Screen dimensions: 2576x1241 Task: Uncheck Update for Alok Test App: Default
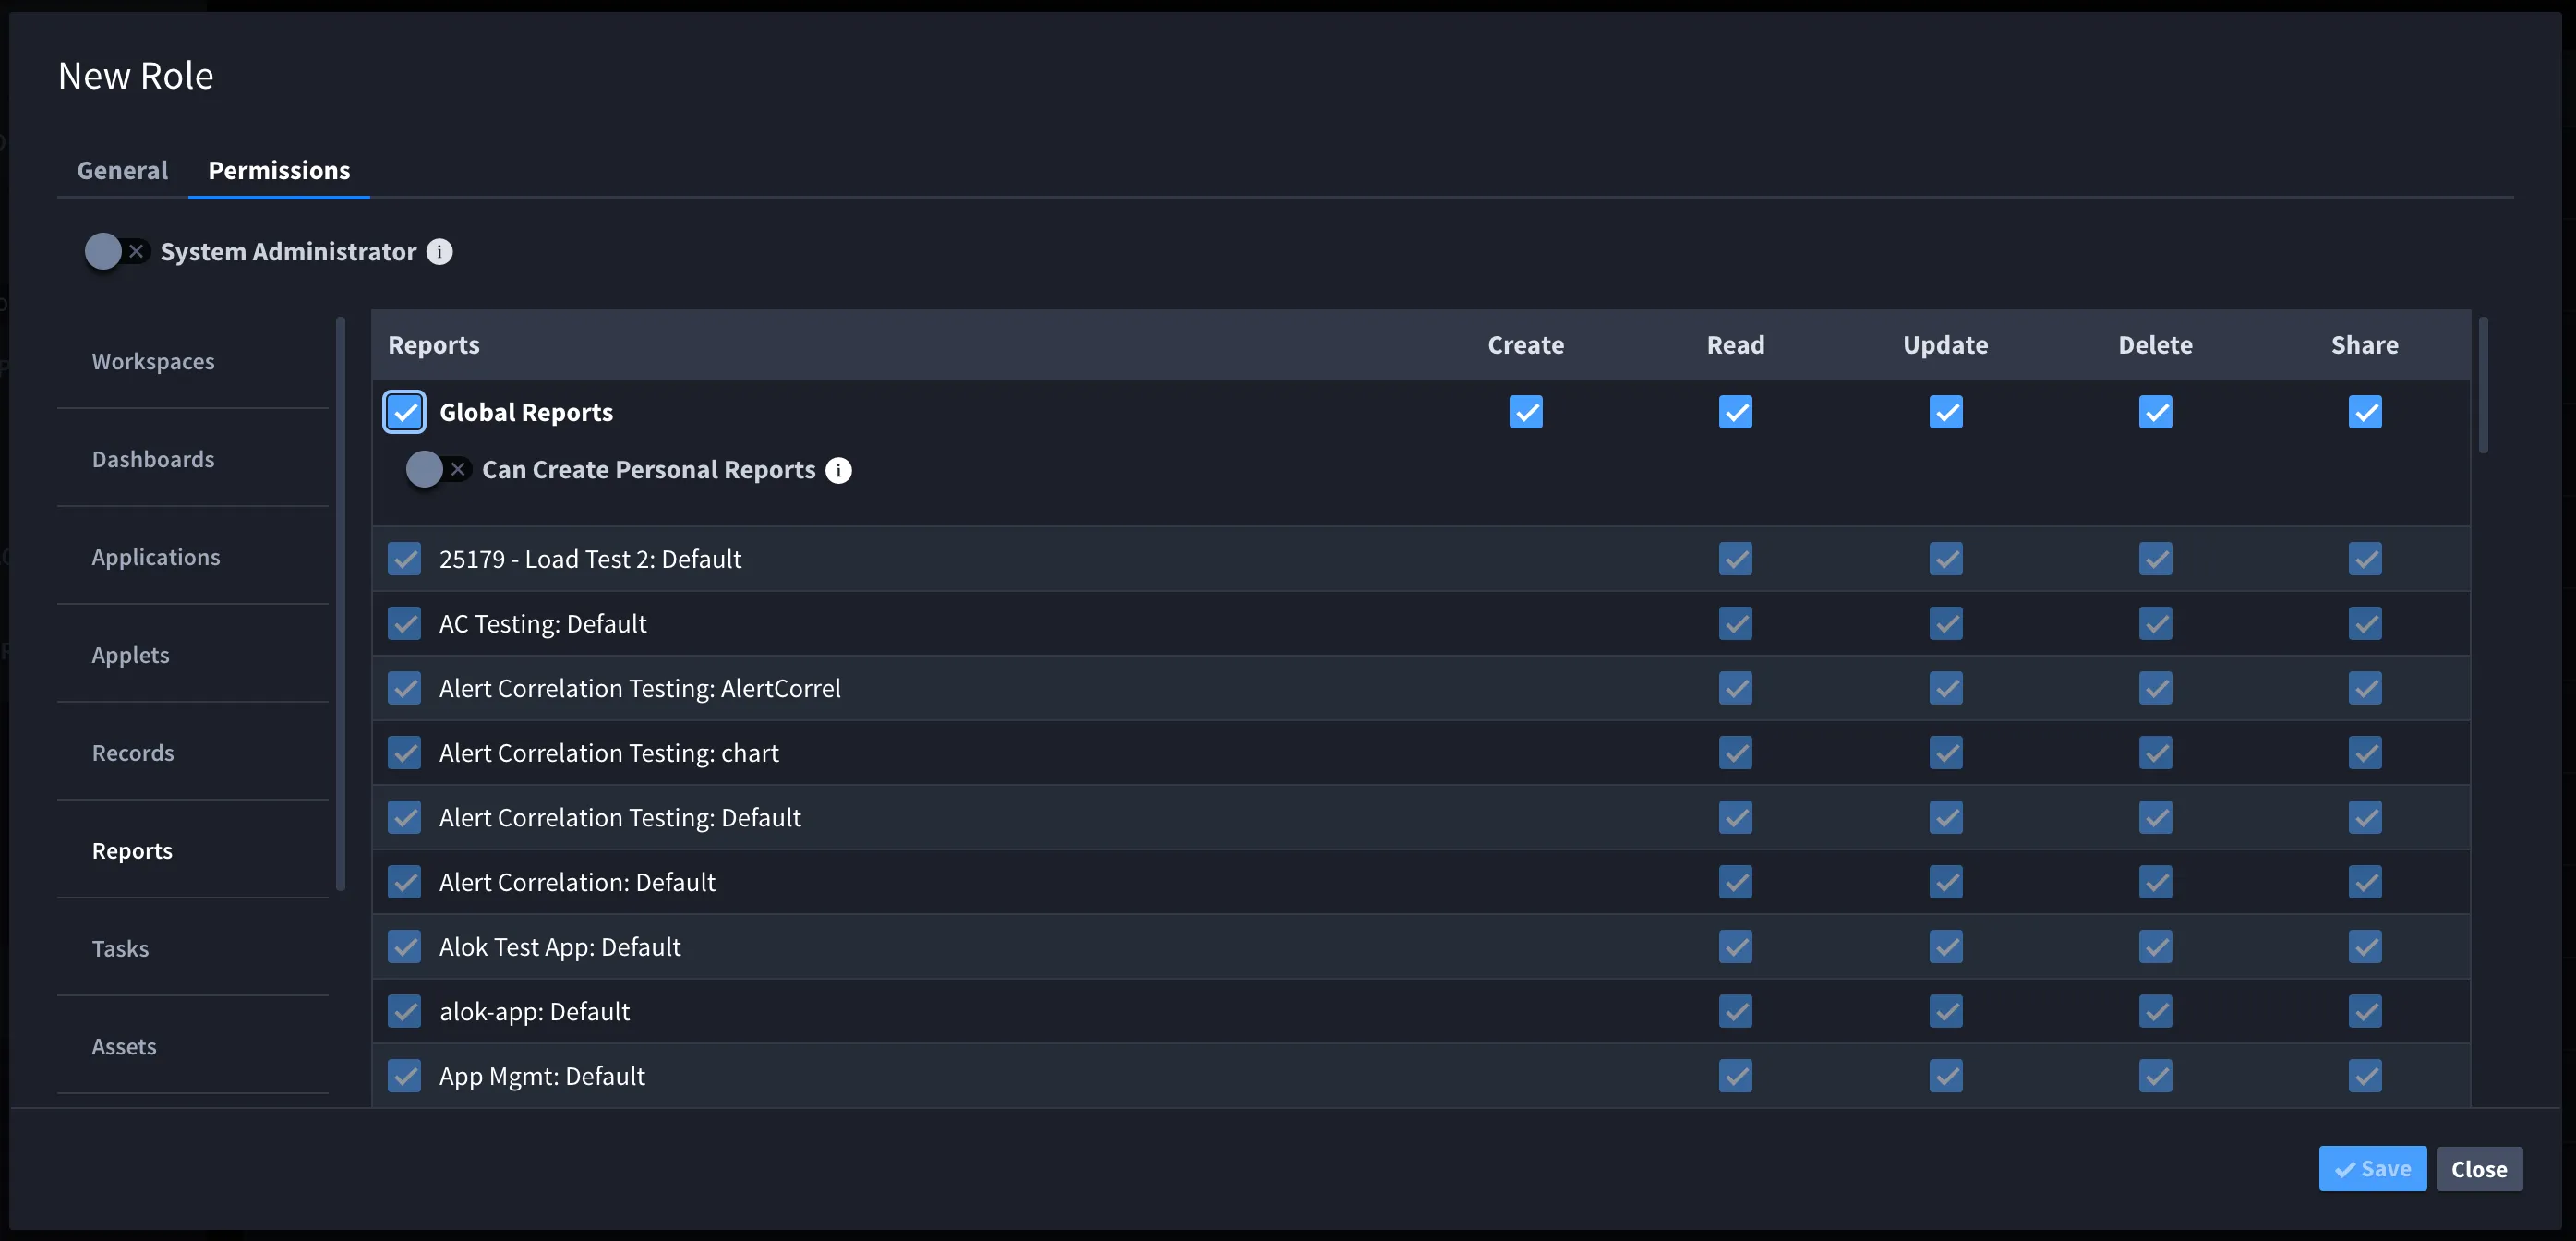click(x=1945, y=947)
